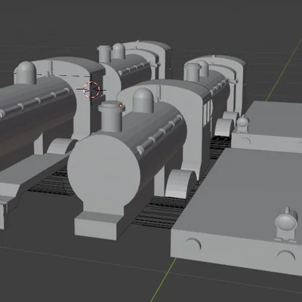Screen dimensions: 302x302
Task: Select the left buffer recess on near wagon
Action: click(193, 244)
